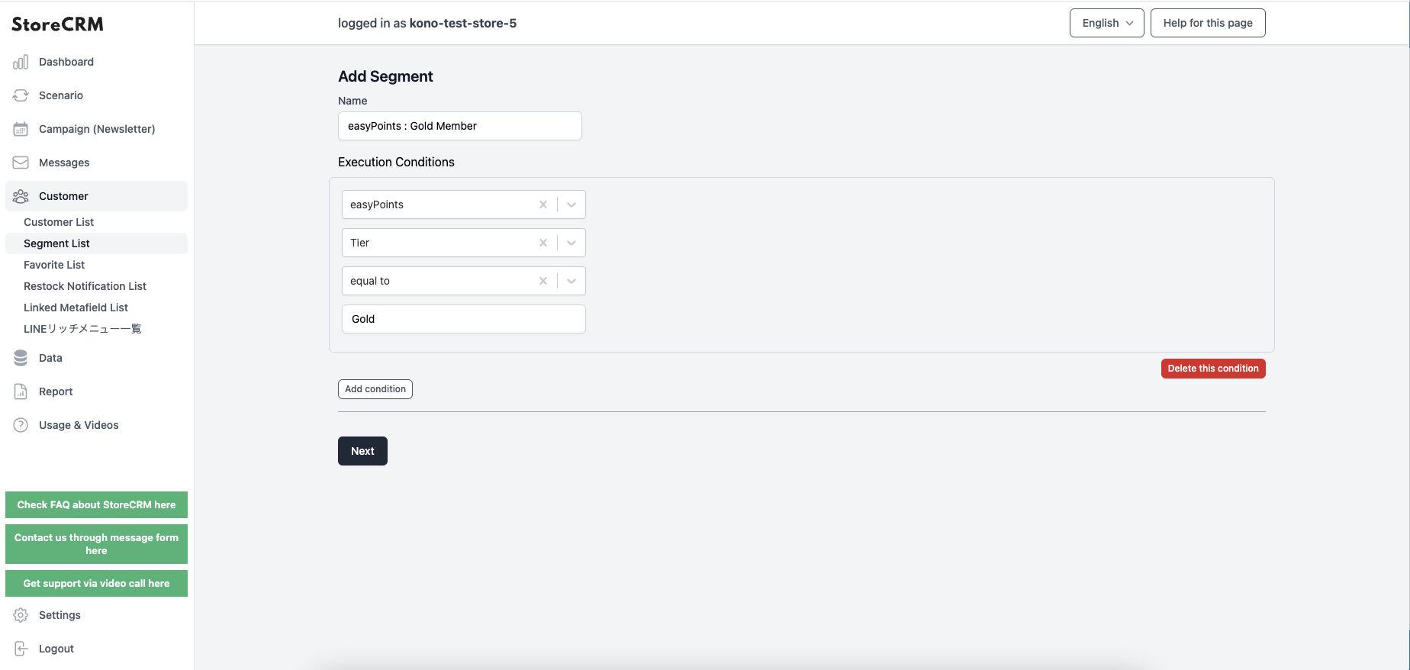Click the StoreCRM logo
Screen dimensions: 1410x670
click(x=57, y=24)
